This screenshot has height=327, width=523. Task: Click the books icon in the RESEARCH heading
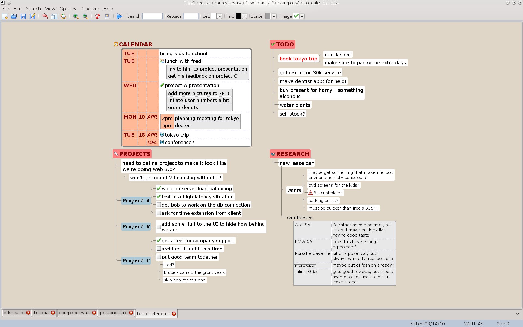tap(273, 154)
